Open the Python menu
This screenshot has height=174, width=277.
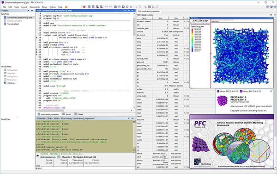pyautogui.click(x=53, y=7)
